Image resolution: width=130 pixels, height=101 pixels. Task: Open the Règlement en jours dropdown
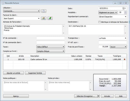point(108,12)
